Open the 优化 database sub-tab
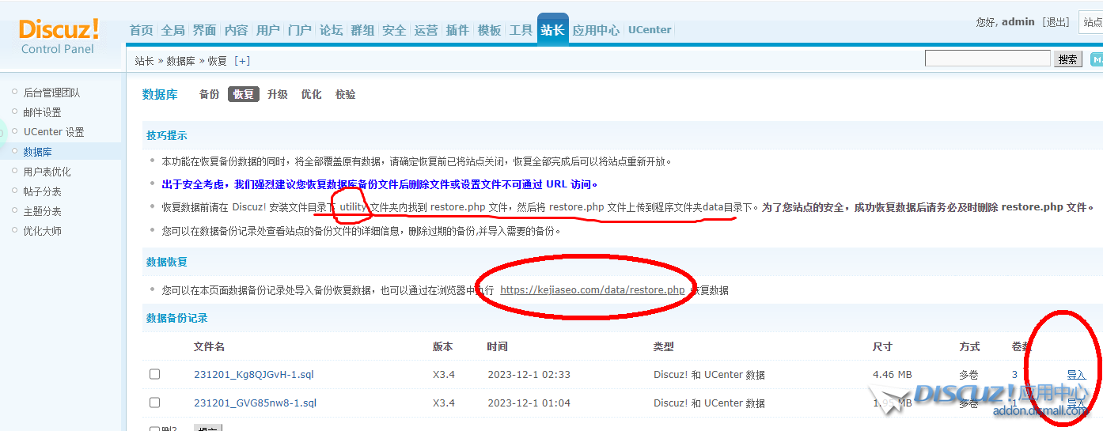1103x431 pixels. (x=311, y=94)
